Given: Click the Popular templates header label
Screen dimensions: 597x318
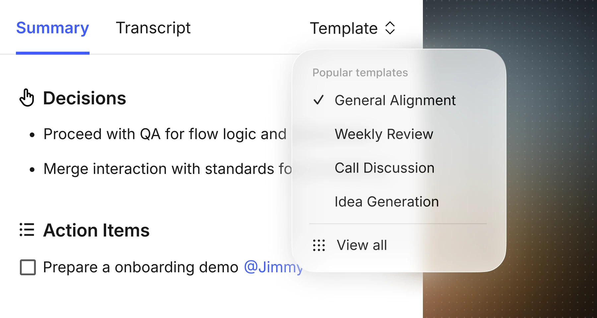Looking at the screenshot, I should click(360, 73).
